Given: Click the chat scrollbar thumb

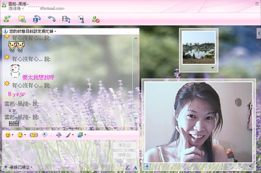Looking at the screenshot, I should point(136,114).
